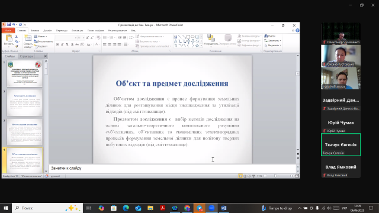The image size is (379, 213).
Task: Open Select (Выделить) dropdown
Action: 273,45
